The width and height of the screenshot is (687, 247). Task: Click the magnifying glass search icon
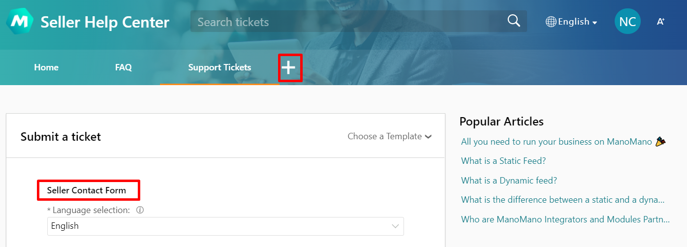point(514,21)
